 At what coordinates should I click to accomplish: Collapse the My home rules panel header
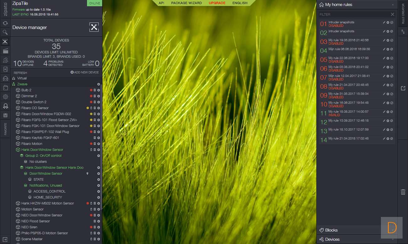pos(357,5)
